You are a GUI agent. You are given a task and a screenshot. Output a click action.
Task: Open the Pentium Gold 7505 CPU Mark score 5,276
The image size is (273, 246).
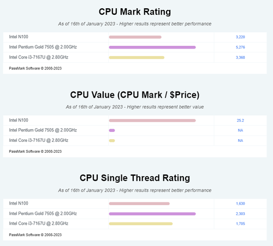click(240, 47)
